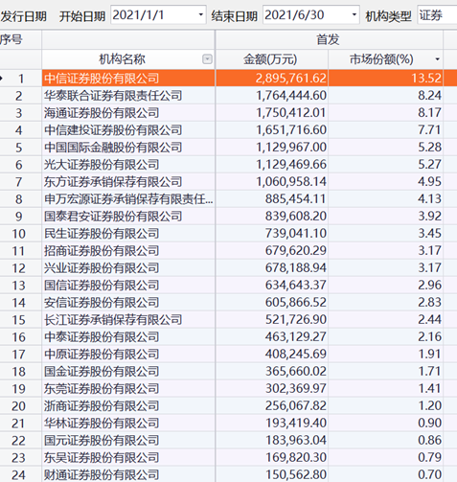Viewport: 457px width, 482px height.
Task: Click amount cell 365,660.02
Action: coord(272,372)
